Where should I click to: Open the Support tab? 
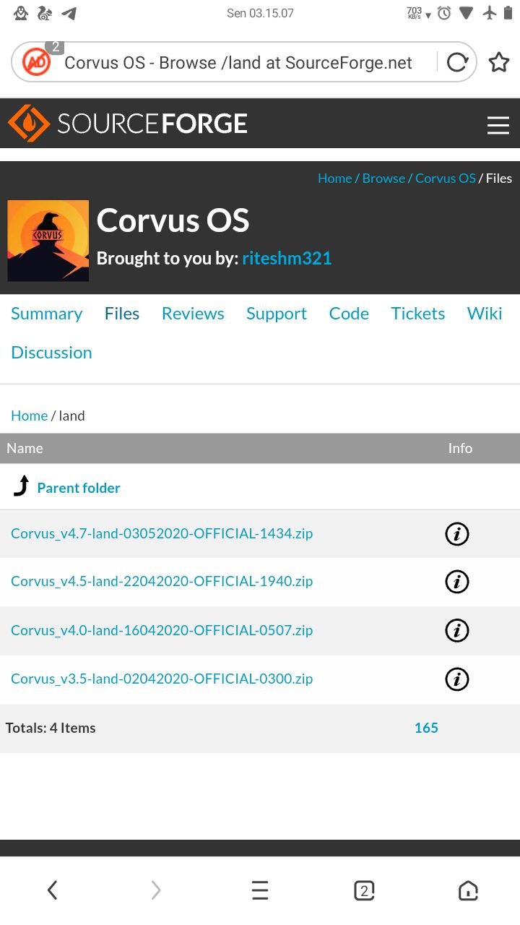[x=277, y=314]
